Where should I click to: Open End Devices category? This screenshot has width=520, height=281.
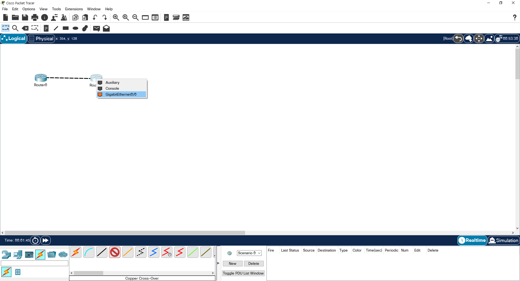18,255
